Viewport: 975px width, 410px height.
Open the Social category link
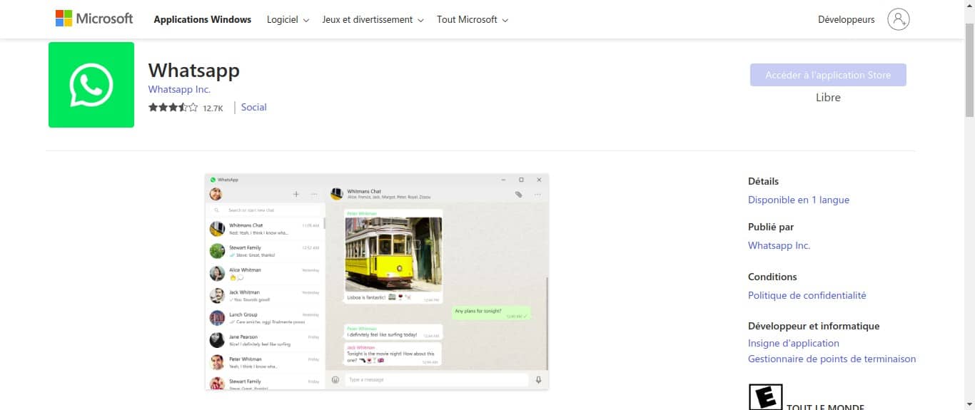(253, 108)
